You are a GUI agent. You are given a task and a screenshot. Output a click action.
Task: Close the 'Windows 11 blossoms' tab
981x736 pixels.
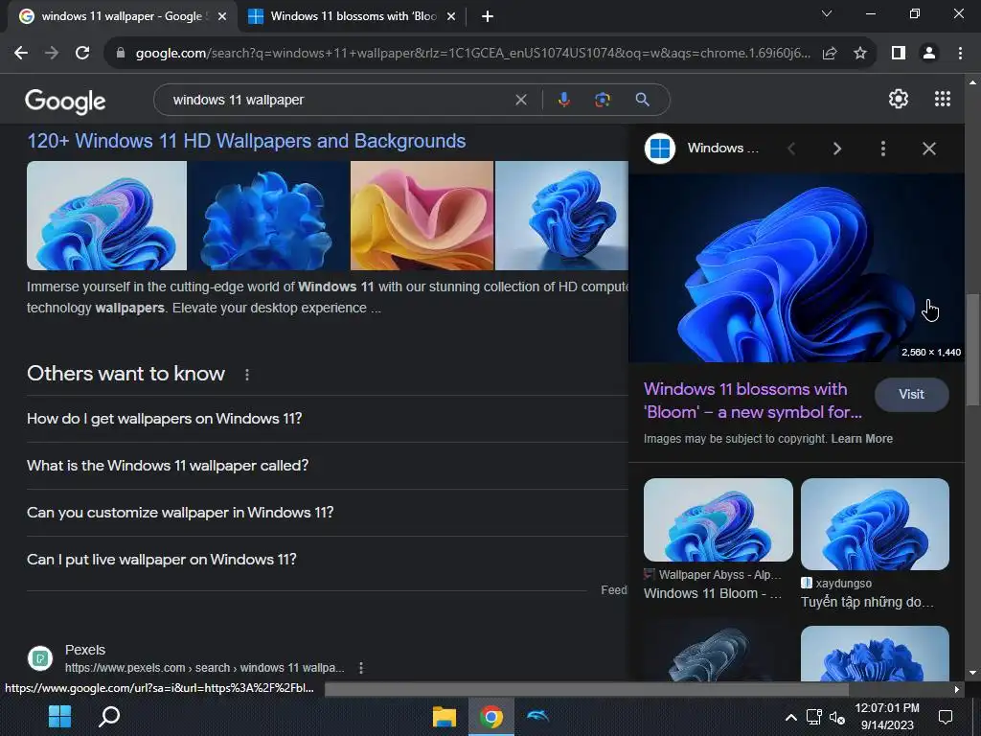(451, 16)
